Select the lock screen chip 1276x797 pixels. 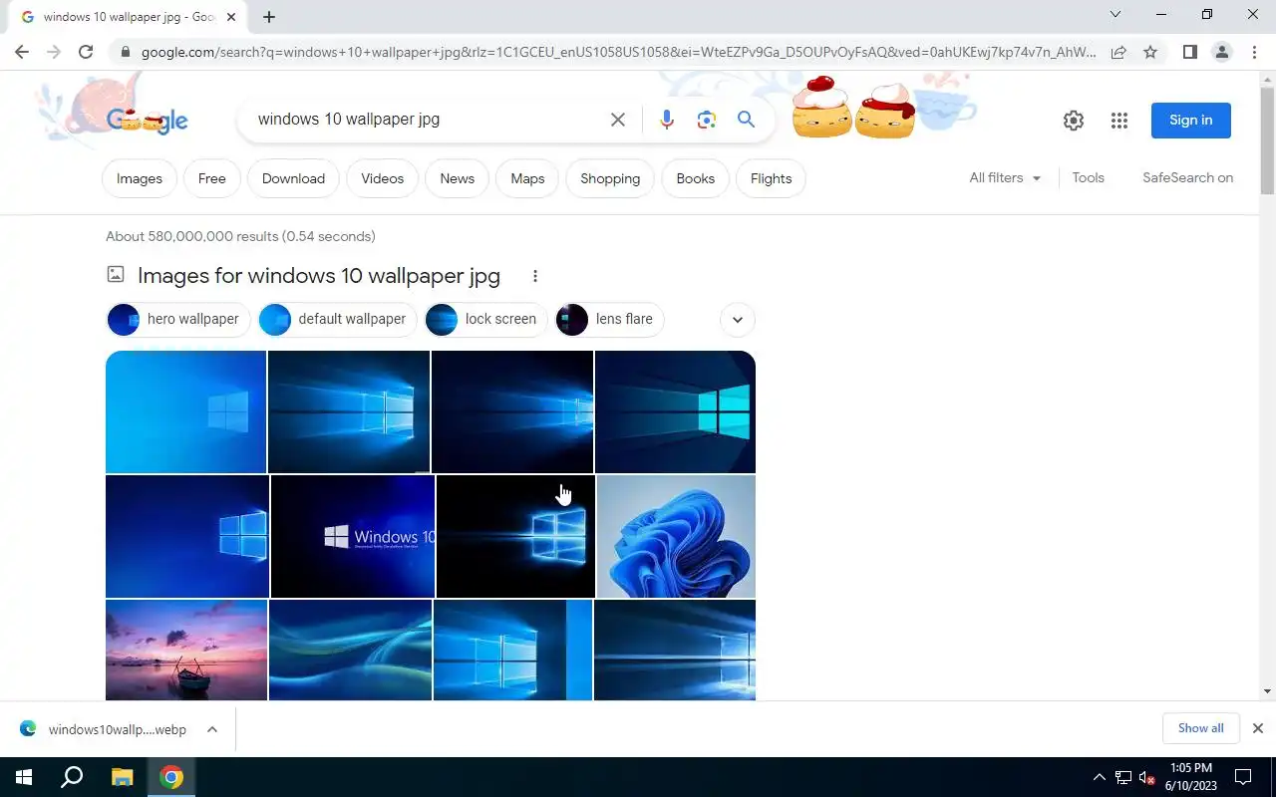pyautogui.click(x=486, y=320)
